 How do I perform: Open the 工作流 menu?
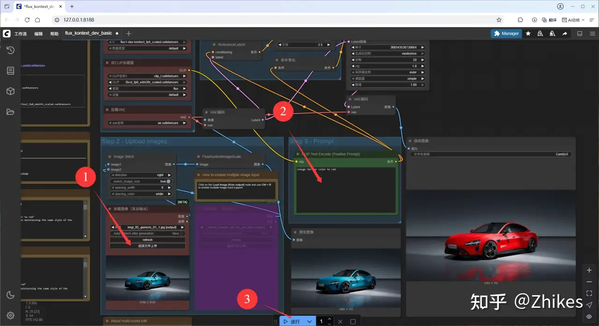point(21,34)
